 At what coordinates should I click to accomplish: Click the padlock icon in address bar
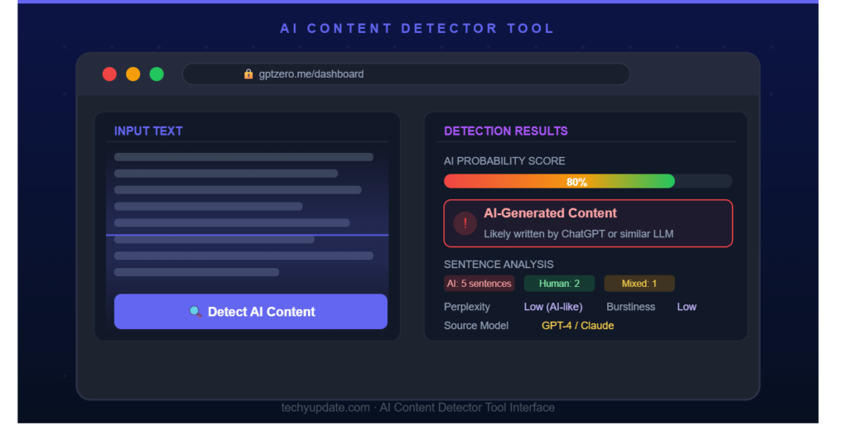coord(248,74)
